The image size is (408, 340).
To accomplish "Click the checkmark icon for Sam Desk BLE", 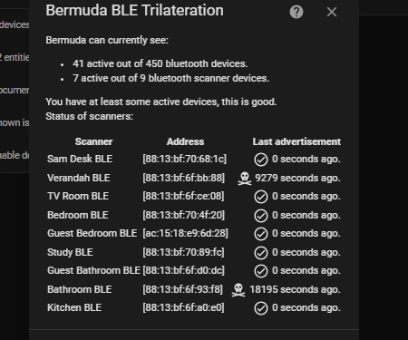I will click(261, 160).
